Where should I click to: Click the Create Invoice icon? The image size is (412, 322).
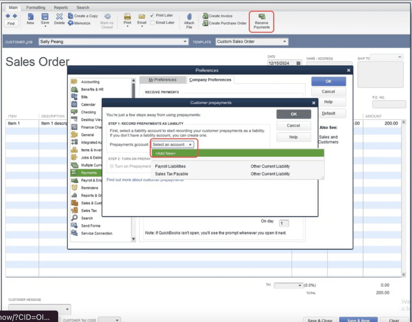click(x=205, y=16)
